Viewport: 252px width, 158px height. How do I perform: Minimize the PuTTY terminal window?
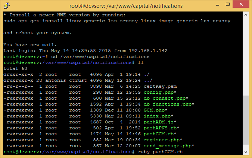coord(218,4)
